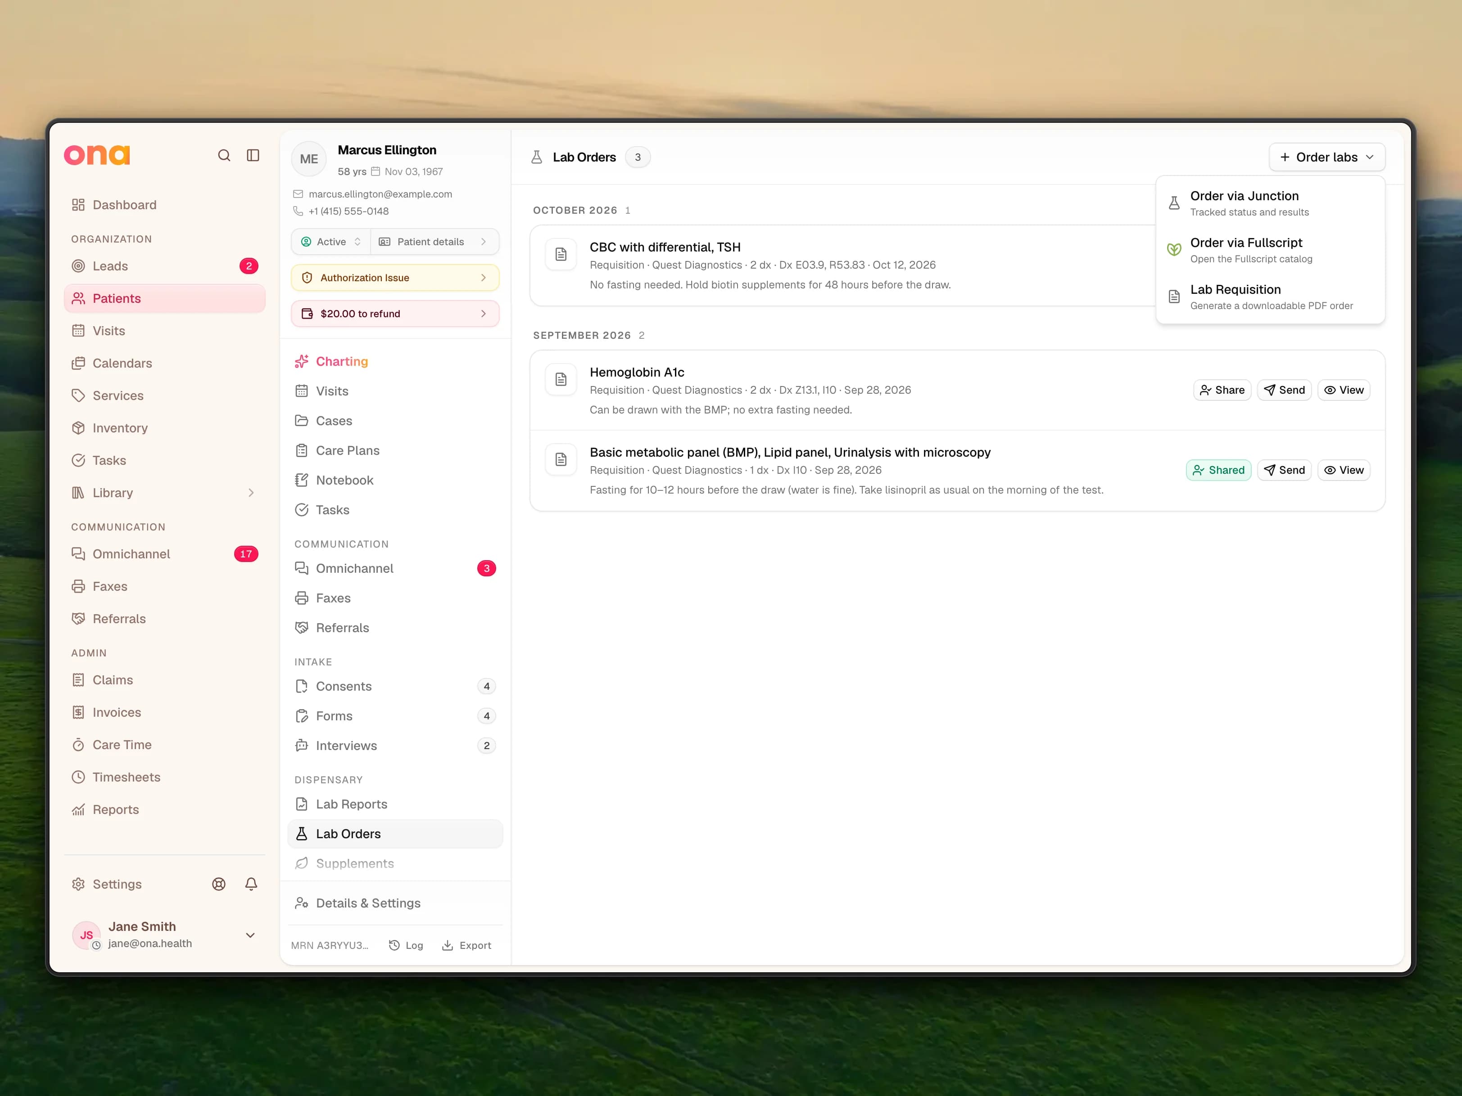
Task: Expand the Authorization Issue alert
Action: [395, 278]
